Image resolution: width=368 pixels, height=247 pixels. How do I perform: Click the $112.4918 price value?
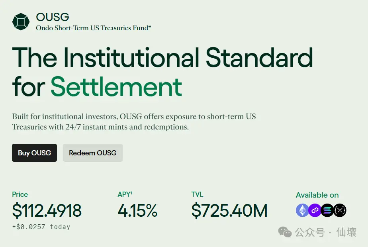pos(47,211)
